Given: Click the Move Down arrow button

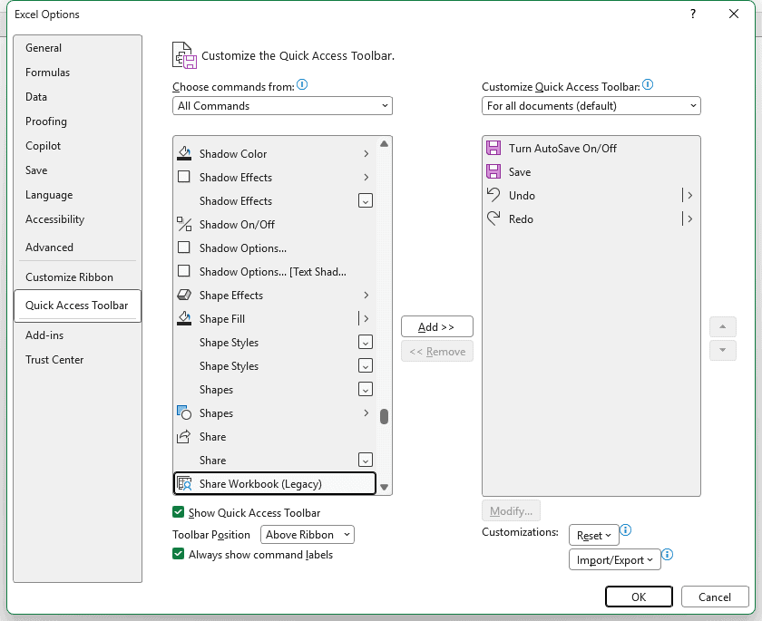Looking at the screenshot, I should (x=723, y=350).
